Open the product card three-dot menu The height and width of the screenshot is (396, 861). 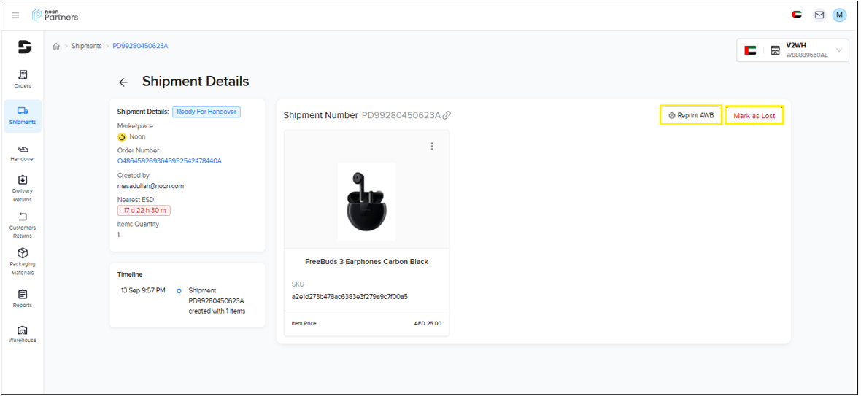pyautogui.click(x=432, y=146)
